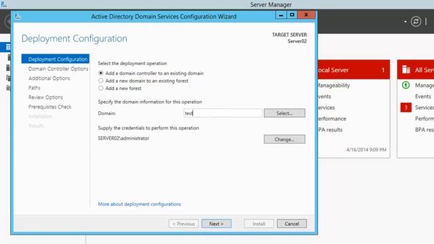Click the Server Manager app icon in title bar
The width and height of the screenshot is (434, 244).
[x=3, y=4]
